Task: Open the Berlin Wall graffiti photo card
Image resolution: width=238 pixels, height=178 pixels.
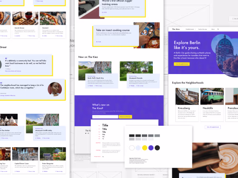Action: point(95,71)
